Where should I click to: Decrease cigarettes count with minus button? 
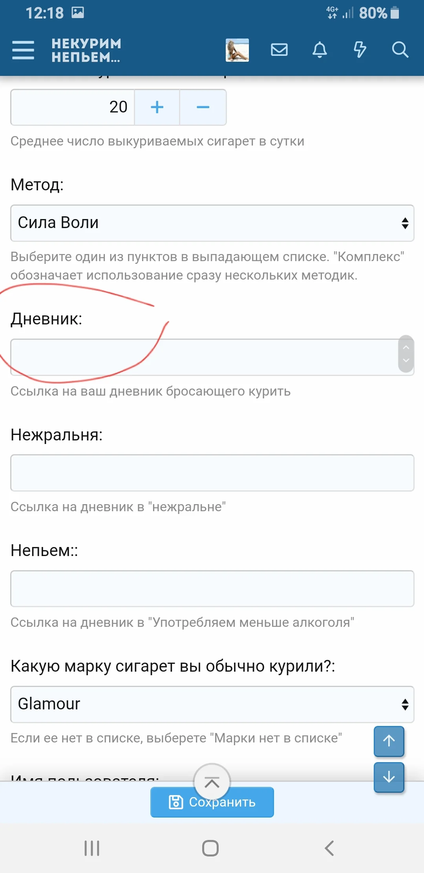203,107
